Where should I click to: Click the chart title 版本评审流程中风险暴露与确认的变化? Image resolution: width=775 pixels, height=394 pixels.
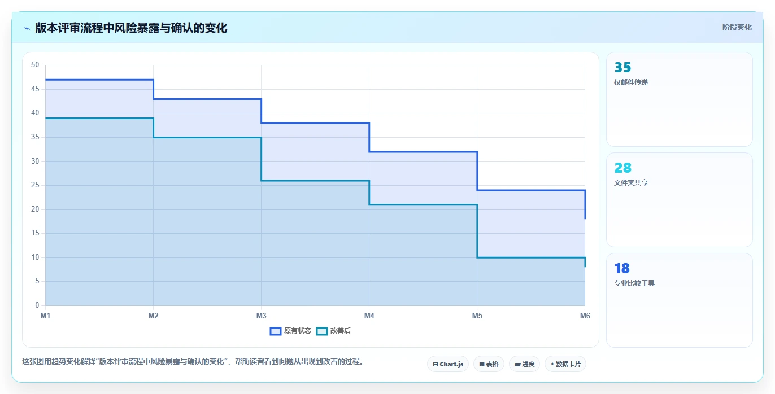click(x=131, y=28)
